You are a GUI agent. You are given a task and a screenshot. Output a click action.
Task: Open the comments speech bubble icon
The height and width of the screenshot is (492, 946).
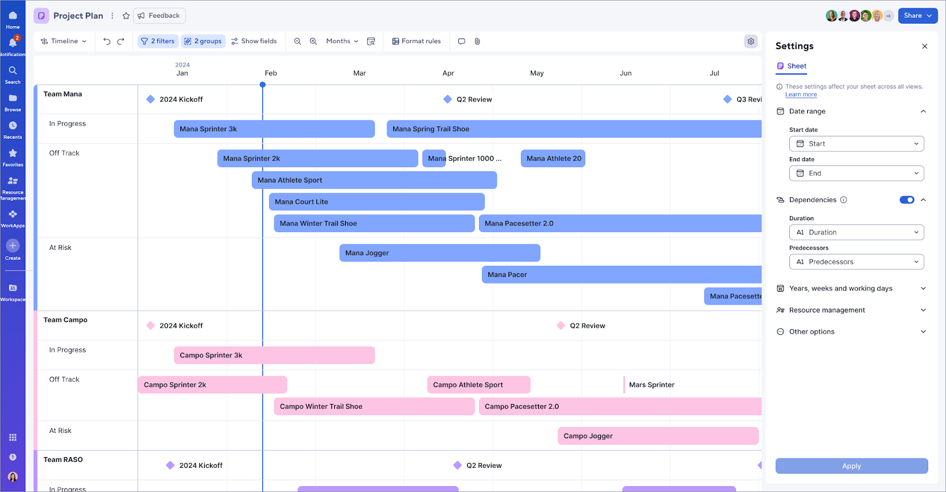click(462, 41)
